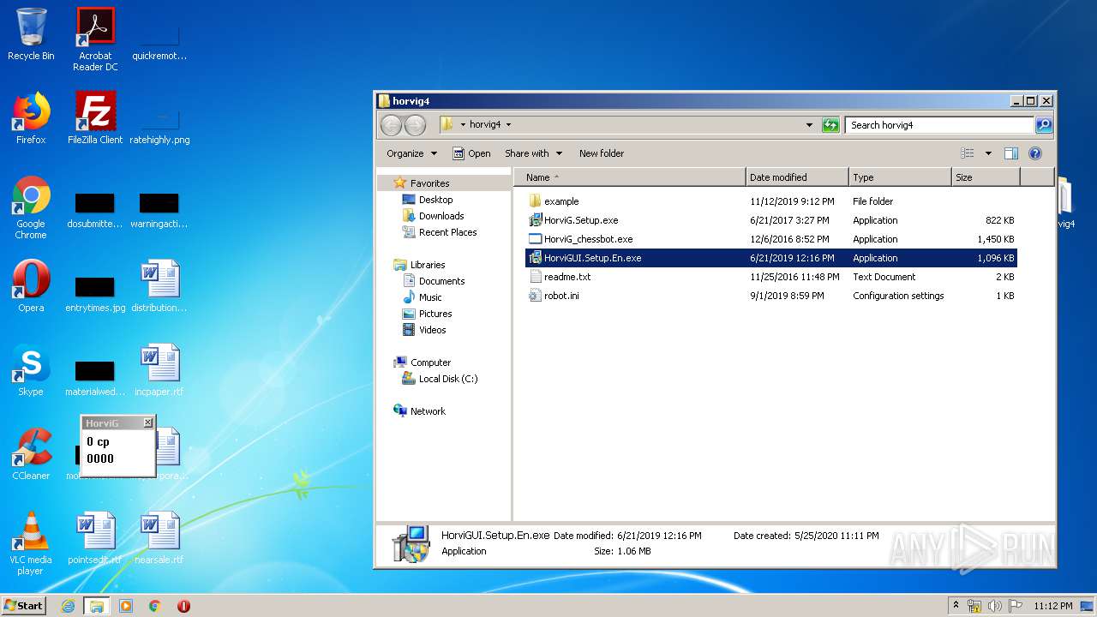Launch Google Chrome desktop shortcut
The height and width of the screenshot is (617, 1097).
[31, 207]
